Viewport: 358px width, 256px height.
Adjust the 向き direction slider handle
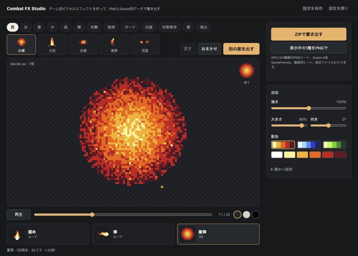[328, 125]
